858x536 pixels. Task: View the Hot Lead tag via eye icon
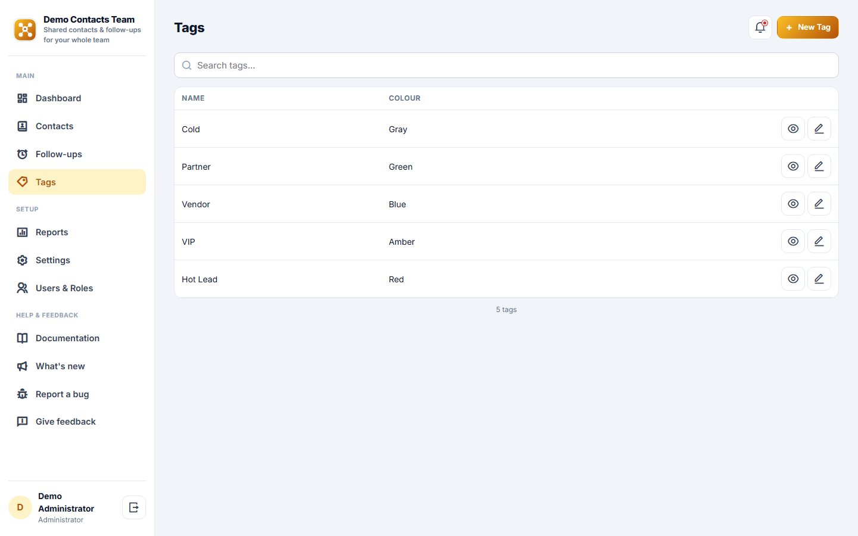pos(793,279)
